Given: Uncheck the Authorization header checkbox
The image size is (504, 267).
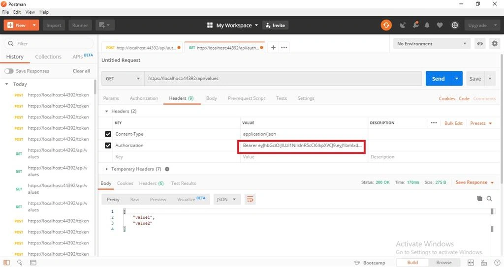Looking at the screenshot, I should [108, 146].
